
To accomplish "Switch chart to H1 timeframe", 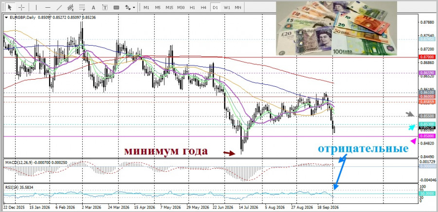I will (x=192, y=8).
